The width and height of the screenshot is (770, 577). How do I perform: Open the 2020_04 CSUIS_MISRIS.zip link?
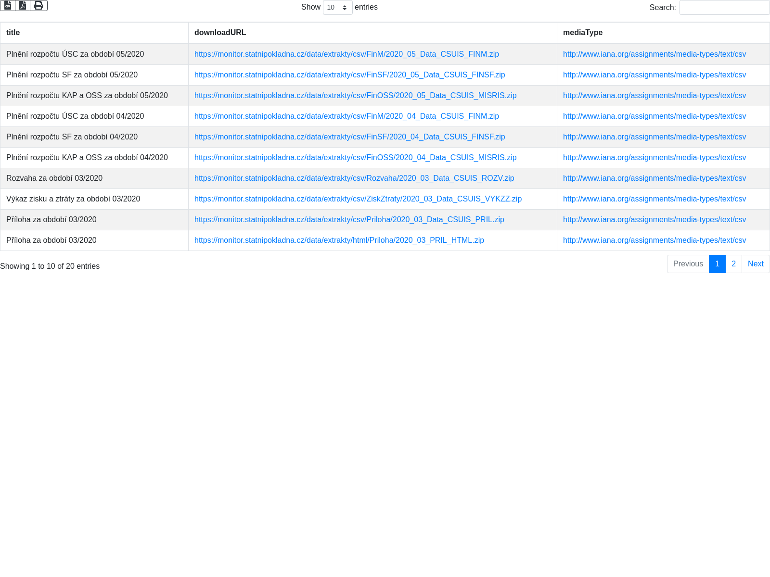point(355,158)
